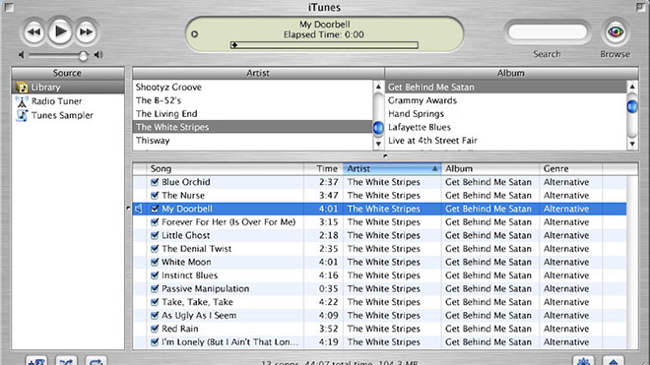Viewport: 650px width, 365px height.
Task: Click the Artist browser pane header
Action: (258, 73)
